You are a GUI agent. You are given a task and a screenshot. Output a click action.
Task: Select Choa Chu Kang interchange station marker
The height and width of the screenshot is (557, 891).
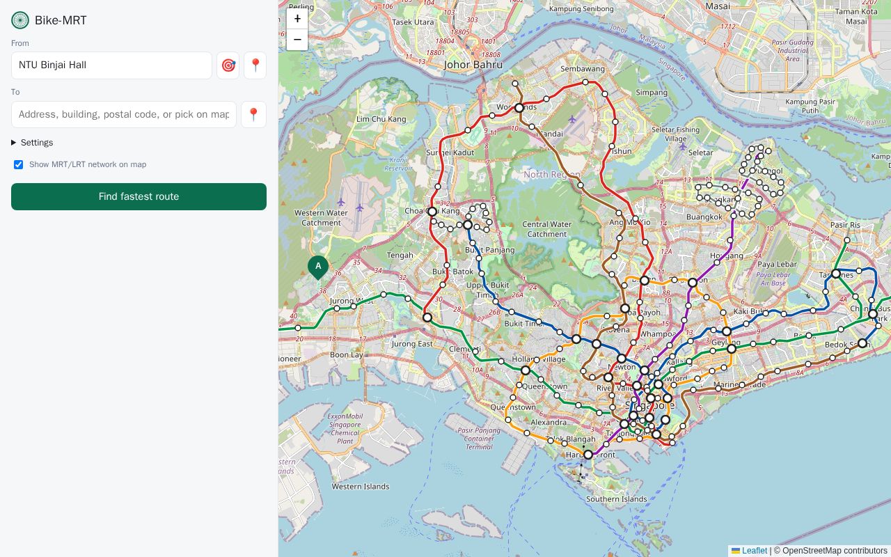click(x=432, y=212)
